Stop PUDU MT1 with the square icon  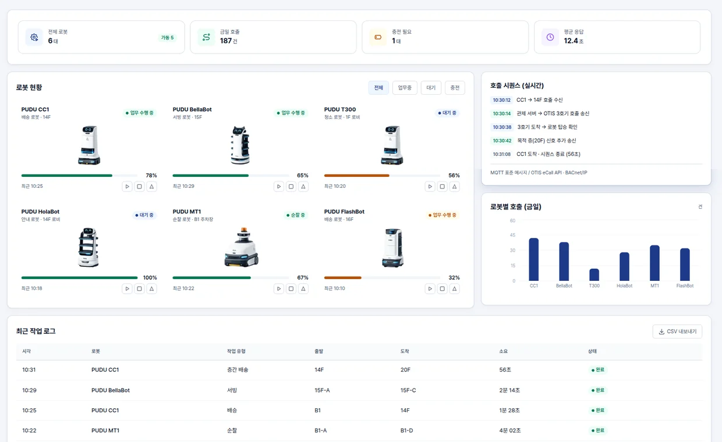tap(291, 288)
